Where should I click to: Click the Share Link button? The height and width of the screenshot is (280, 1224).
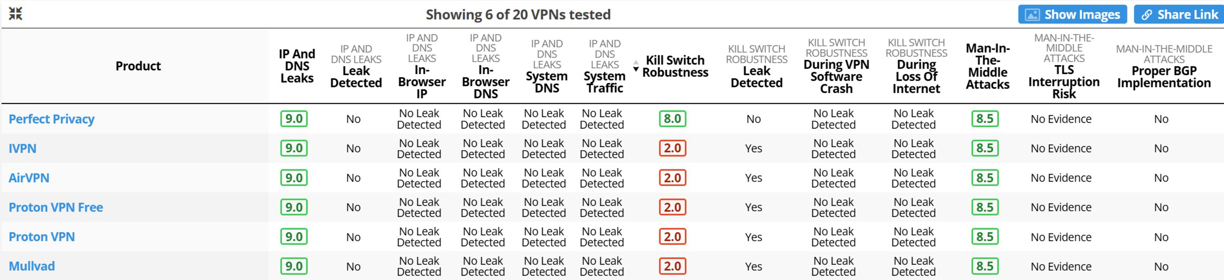point(1178,15)
